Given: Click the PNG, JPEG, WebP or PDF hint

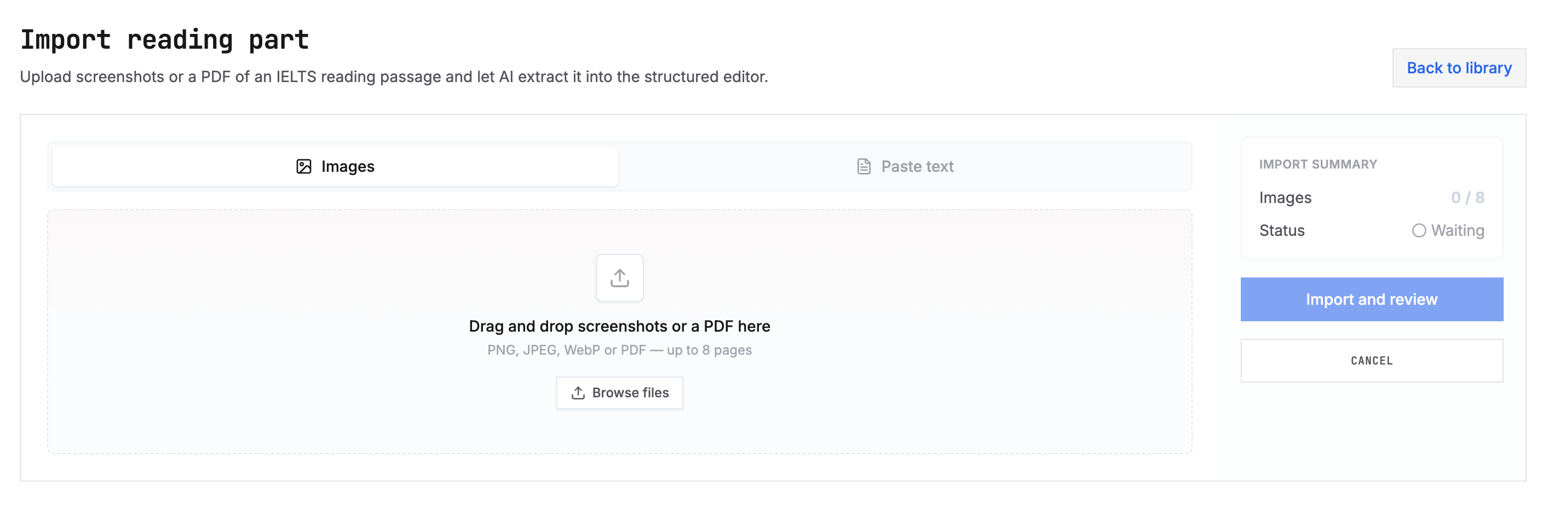Looking at the screenshot, I should point(619,350).
